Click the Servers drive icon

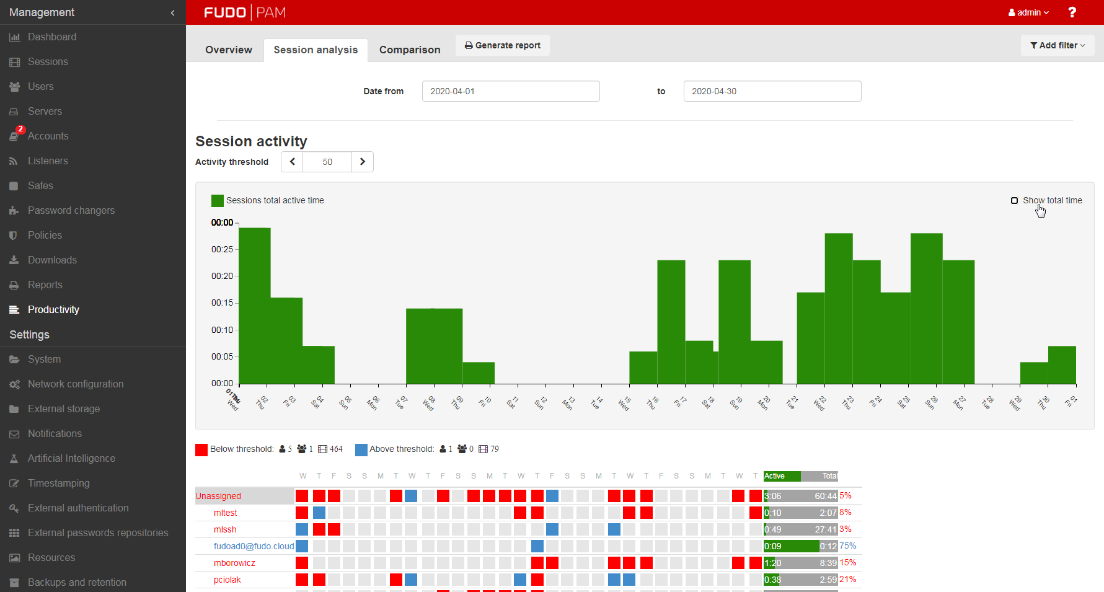pyautogui.click(x=14, y=112)
